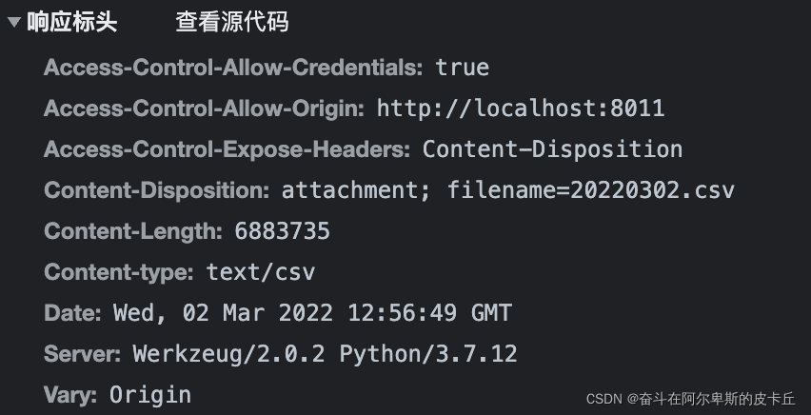Click the Vary header's Origin value
This screenshot has width=811, height=415.
tap(150, 395)
